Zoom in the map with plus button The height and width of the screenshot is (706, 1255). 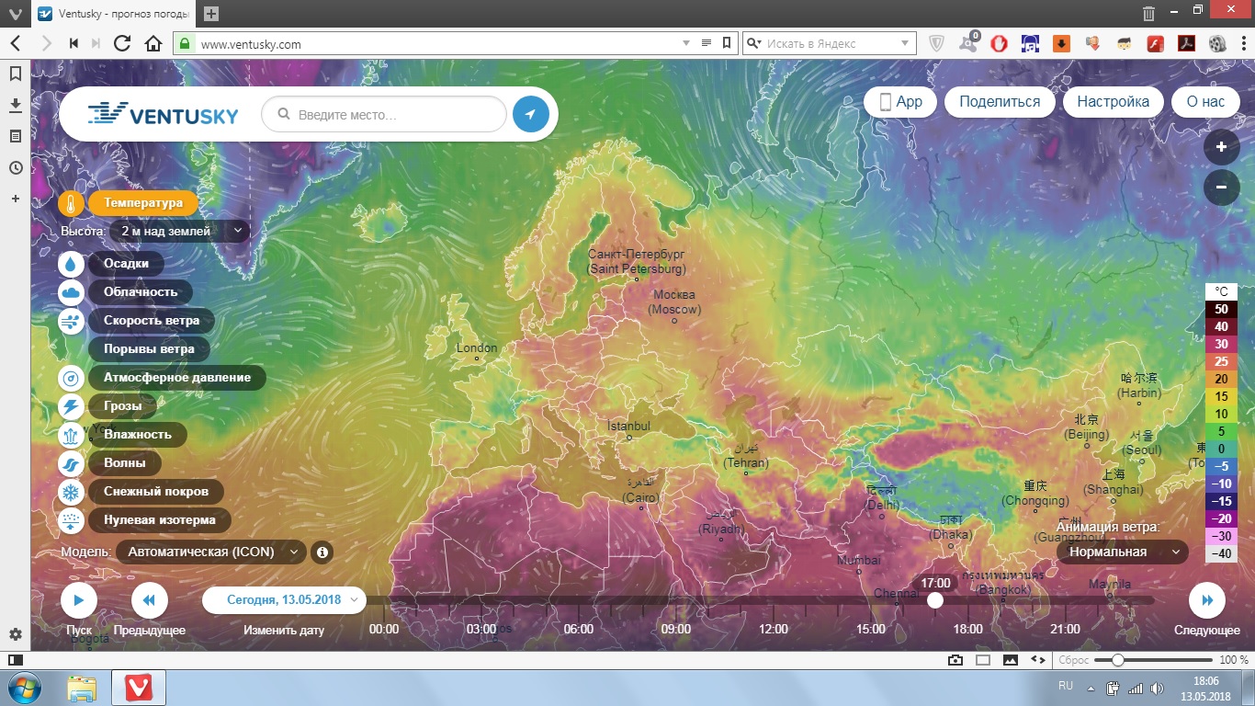coord(1221,147)
